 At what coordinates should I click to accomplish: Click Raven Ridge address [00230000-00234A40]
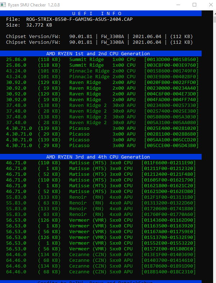pyautogui.click(x=171, y=88)
